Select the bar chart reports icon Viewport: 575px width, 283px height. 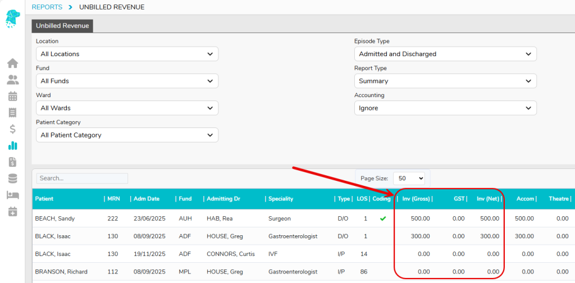[12, 145]
